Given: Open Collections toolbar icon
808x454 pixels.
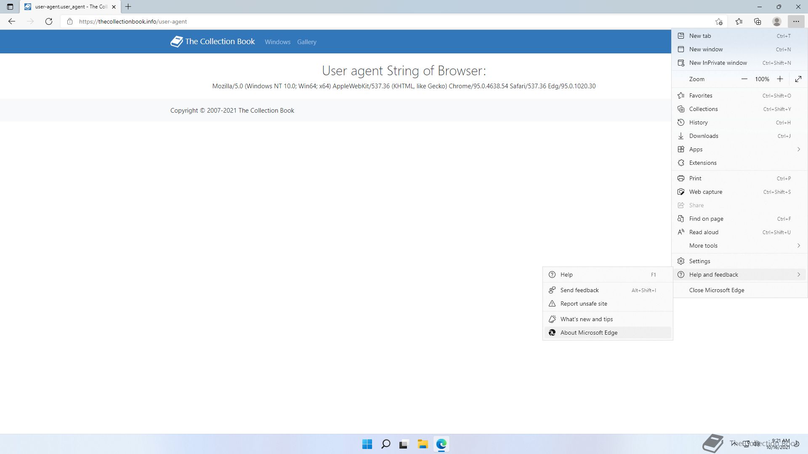Looking at the screenshot, I should 757,21.
